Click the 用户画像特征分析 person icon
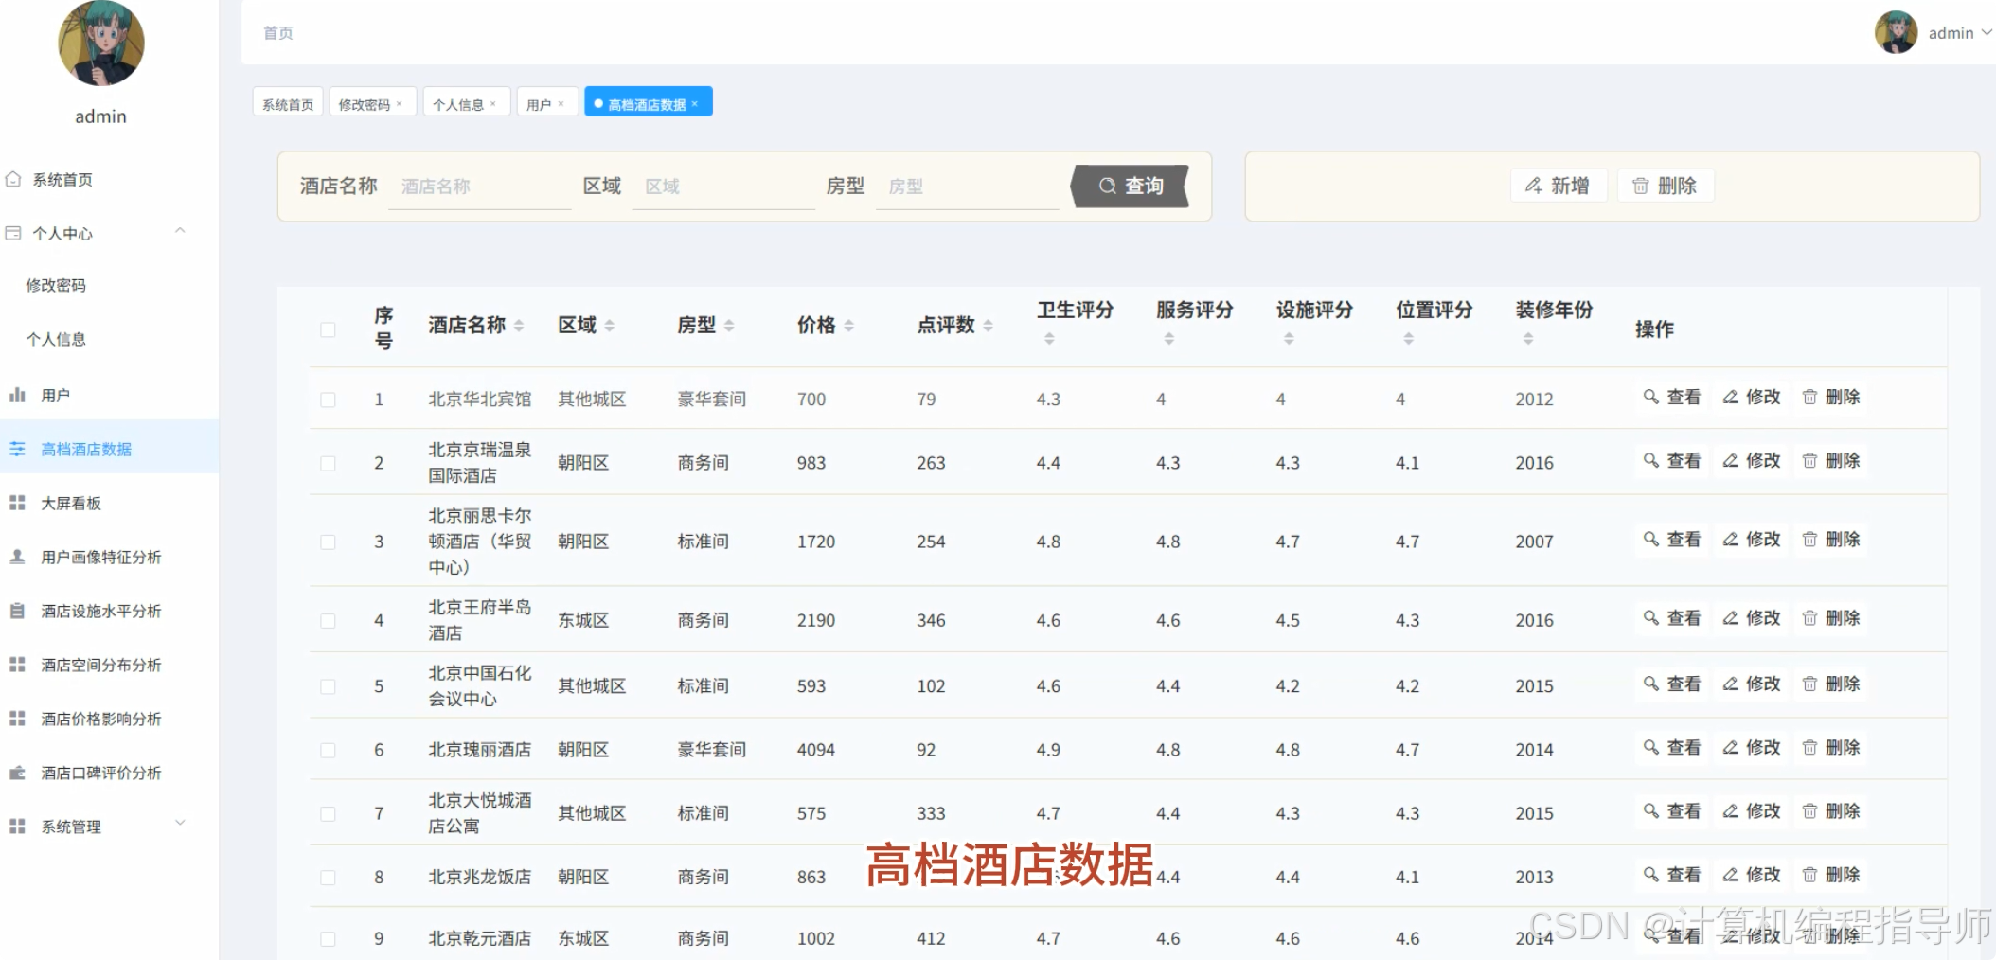Screen dimensions: 1996x960 coord(16,557)
